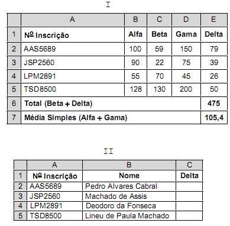Click empty Delta cell for Machado de Assis
Viewport: 230px width, 226px height.
pos(189,196)
